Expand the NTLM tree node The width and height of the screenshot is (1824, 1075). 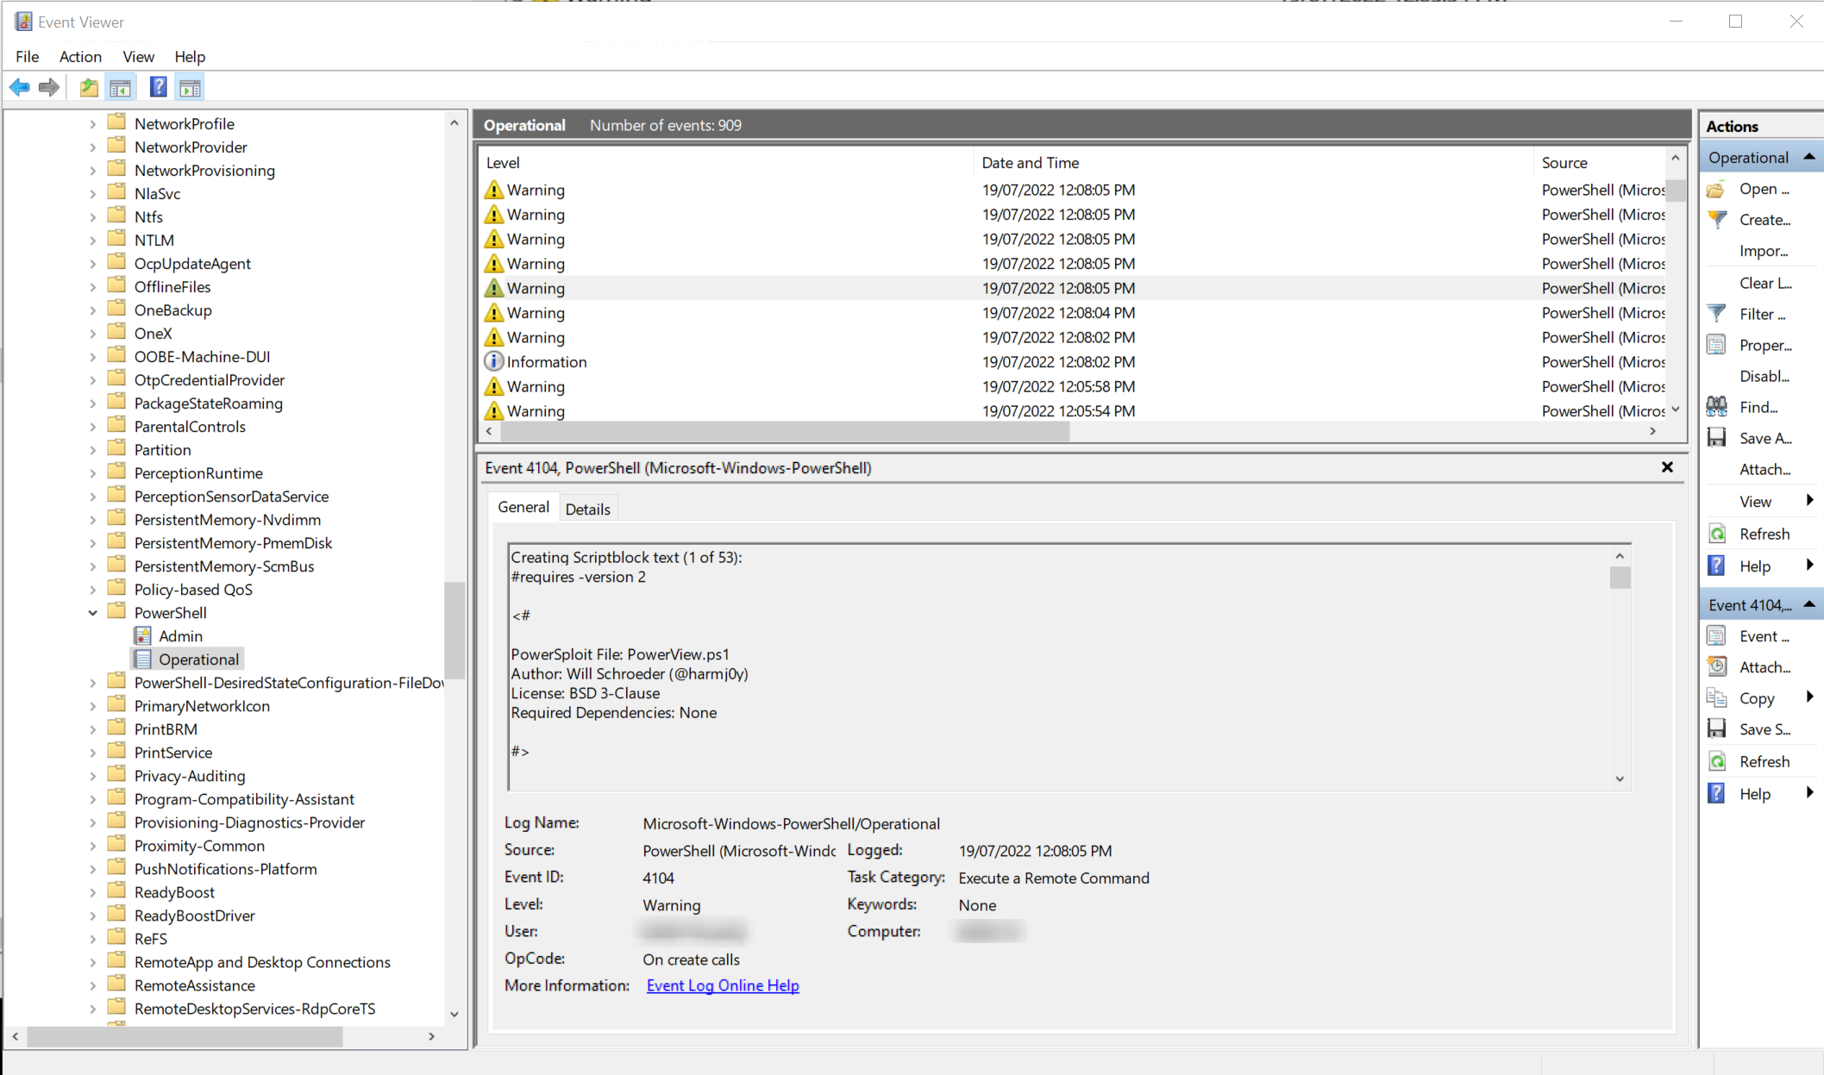[x=93, y=239]
